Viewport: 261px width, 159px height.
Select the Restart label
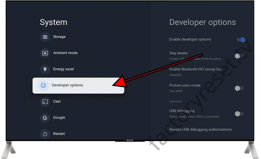pyautogui.click(x=59, y=134)
